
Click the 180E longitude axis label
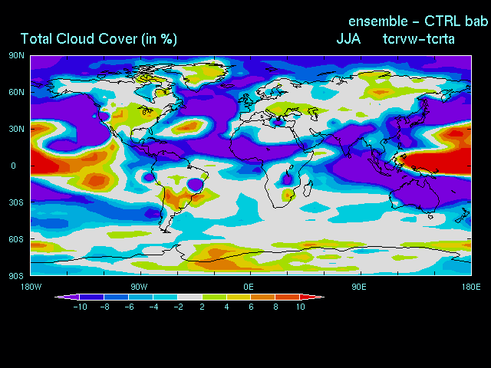coord(471,287)
